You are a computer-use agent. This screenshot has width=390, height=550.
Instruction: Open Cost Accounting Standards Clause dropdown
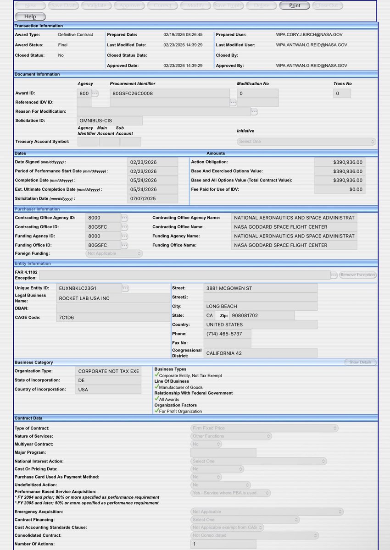point(228,528)
